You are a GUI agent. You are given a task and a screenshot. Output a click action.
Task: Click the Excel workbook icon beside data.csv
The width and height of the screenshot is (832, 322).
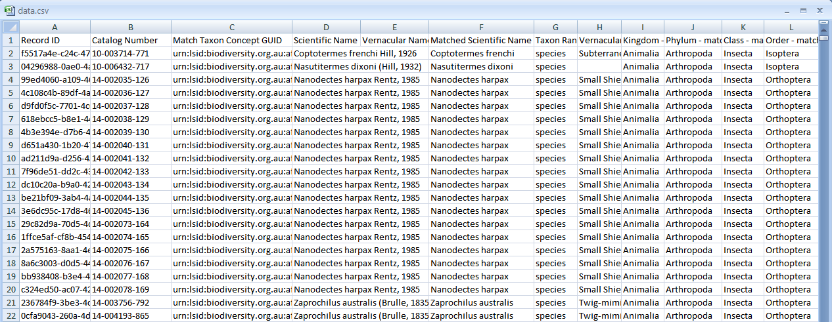pyautogui.click(x=9, y=10)
